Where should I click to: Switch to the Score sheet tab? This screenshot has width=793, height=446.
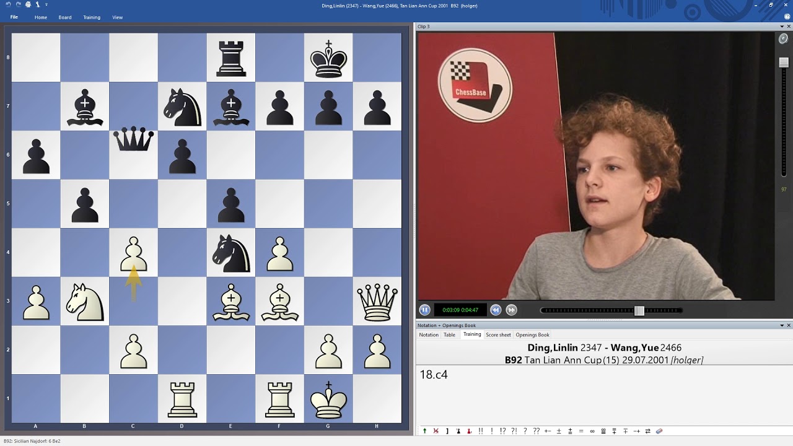(x=498, y=334)
